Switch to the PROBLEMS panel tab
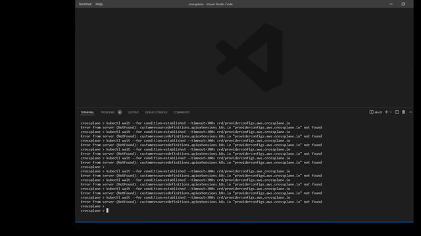Viewport: 421px width, 236px height. (108, 112)
